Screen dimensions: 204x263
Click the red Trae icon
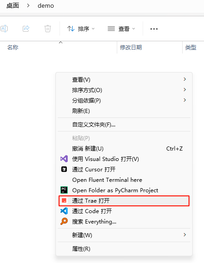tap(64, 200)
